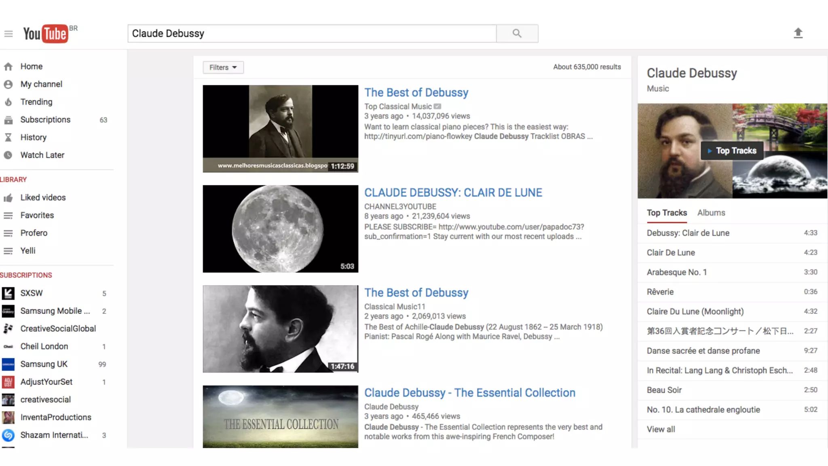Click the Samsung UK channel avatar
The height and width of the screenshot is (466, 828).
8,364
